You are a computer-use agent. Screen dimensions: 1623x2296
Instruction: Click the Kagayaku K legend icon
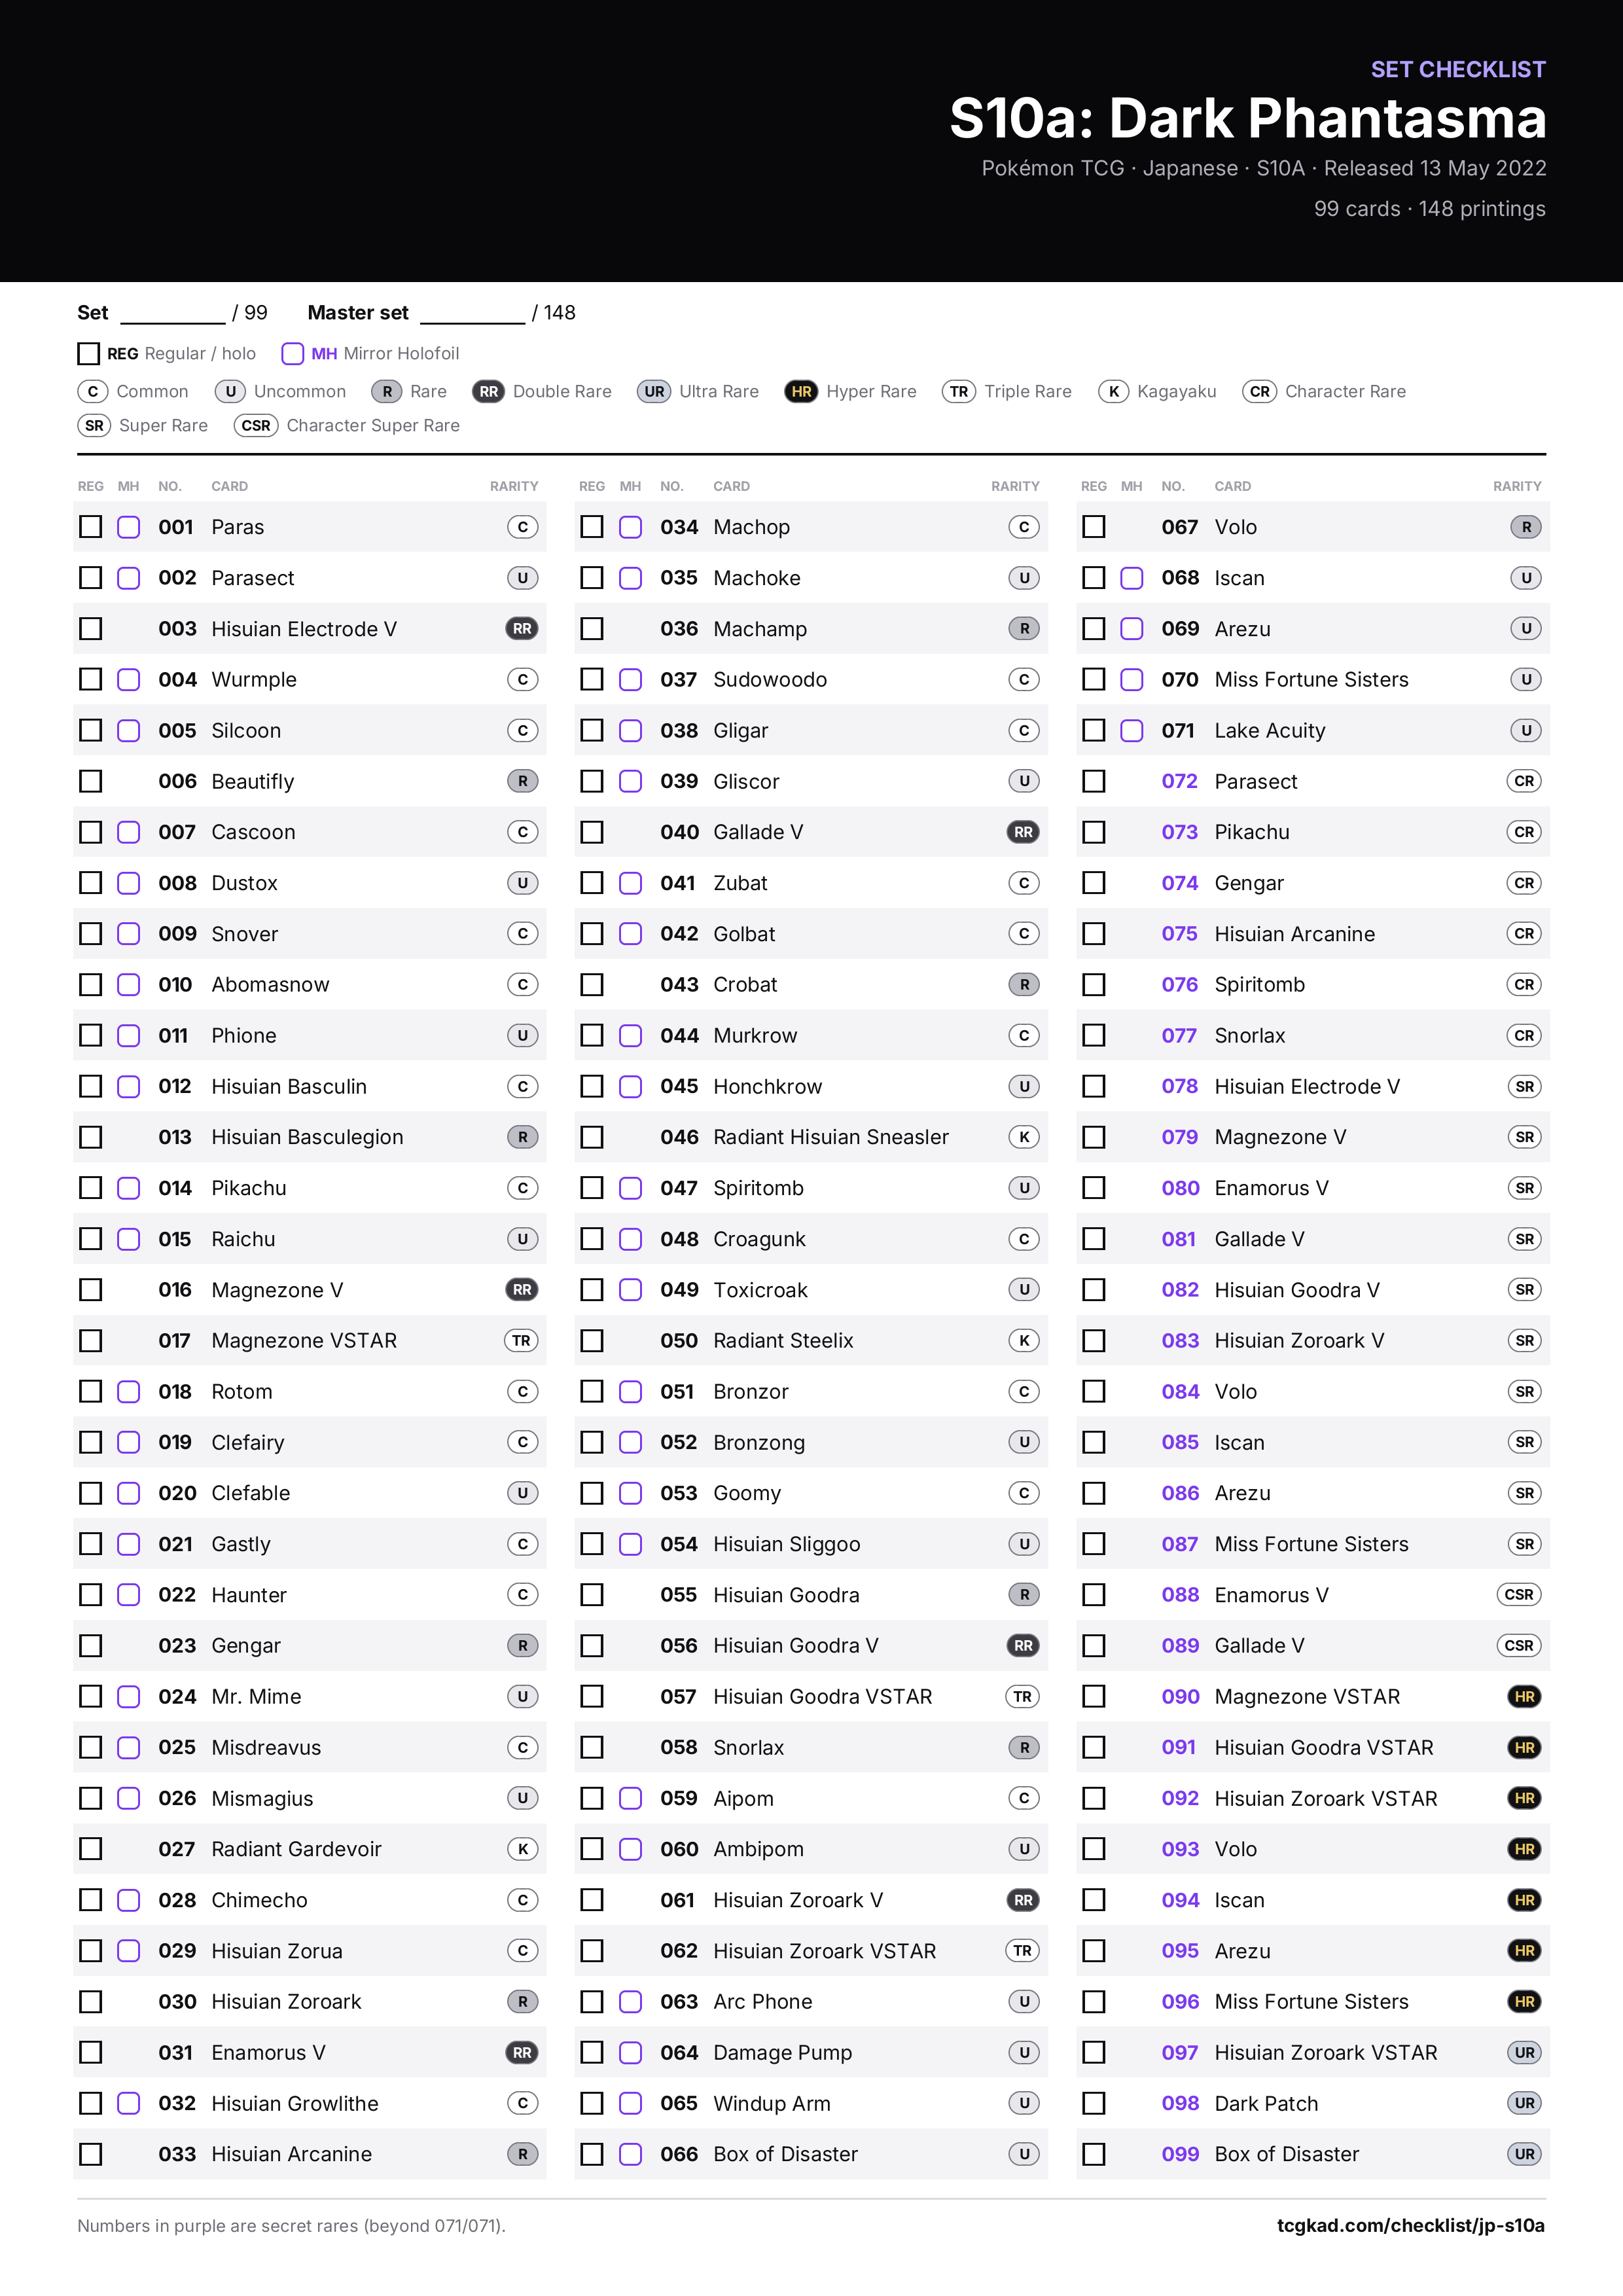click(1113, 392)
